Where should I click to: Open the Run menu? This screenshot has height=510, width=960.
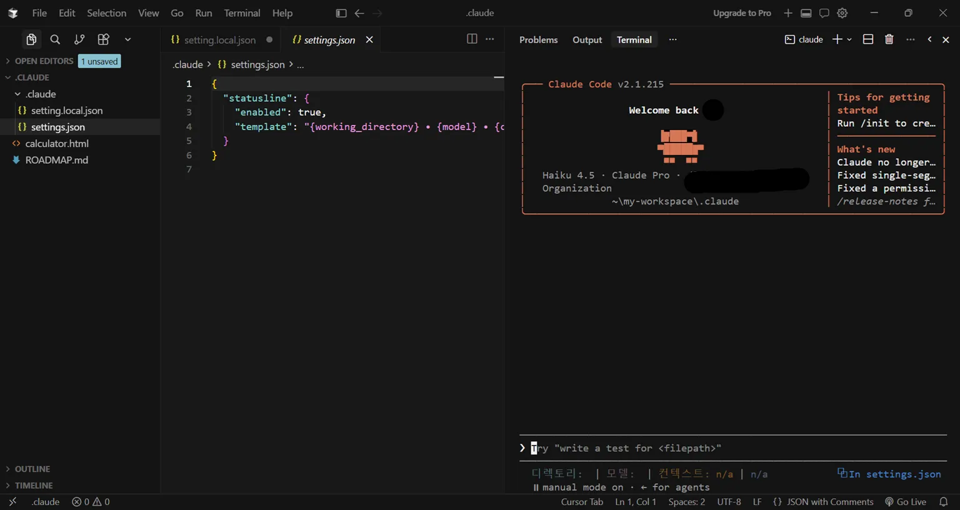coord(203,13)
